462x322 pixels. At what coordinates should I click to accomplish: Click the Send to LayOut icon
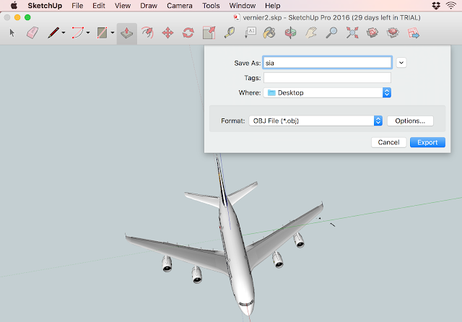pos(414,32)
